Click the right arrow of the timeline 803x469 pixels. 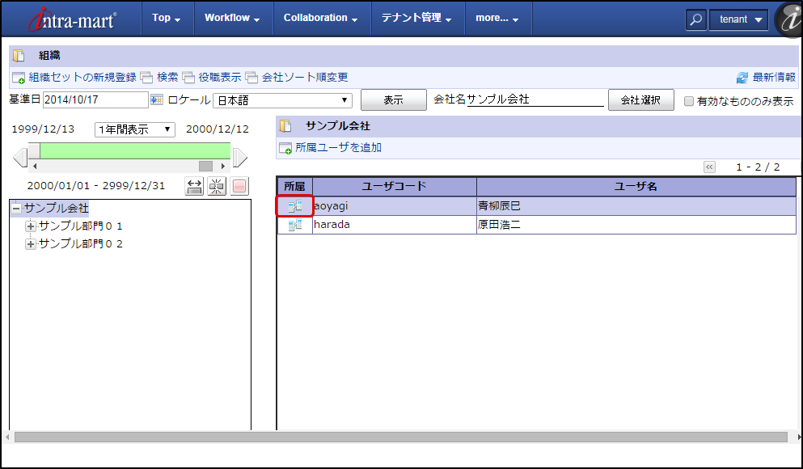[239, 155]
